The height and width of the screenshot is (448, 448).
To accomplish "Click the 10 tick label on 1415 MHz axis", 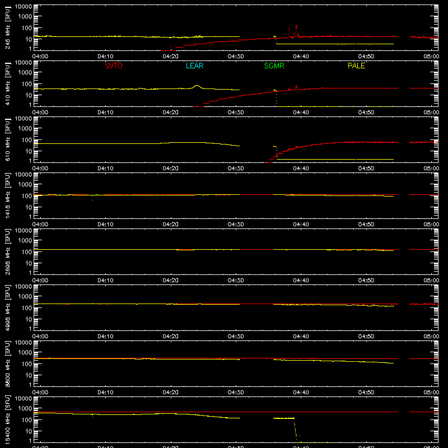I will (29, 207).
